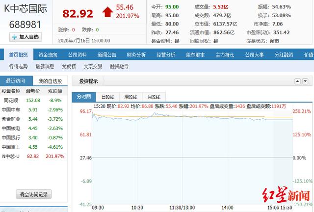Open the 经营分析 tab
The width and height of the screenshot is (314, 212).
point(166,54)
